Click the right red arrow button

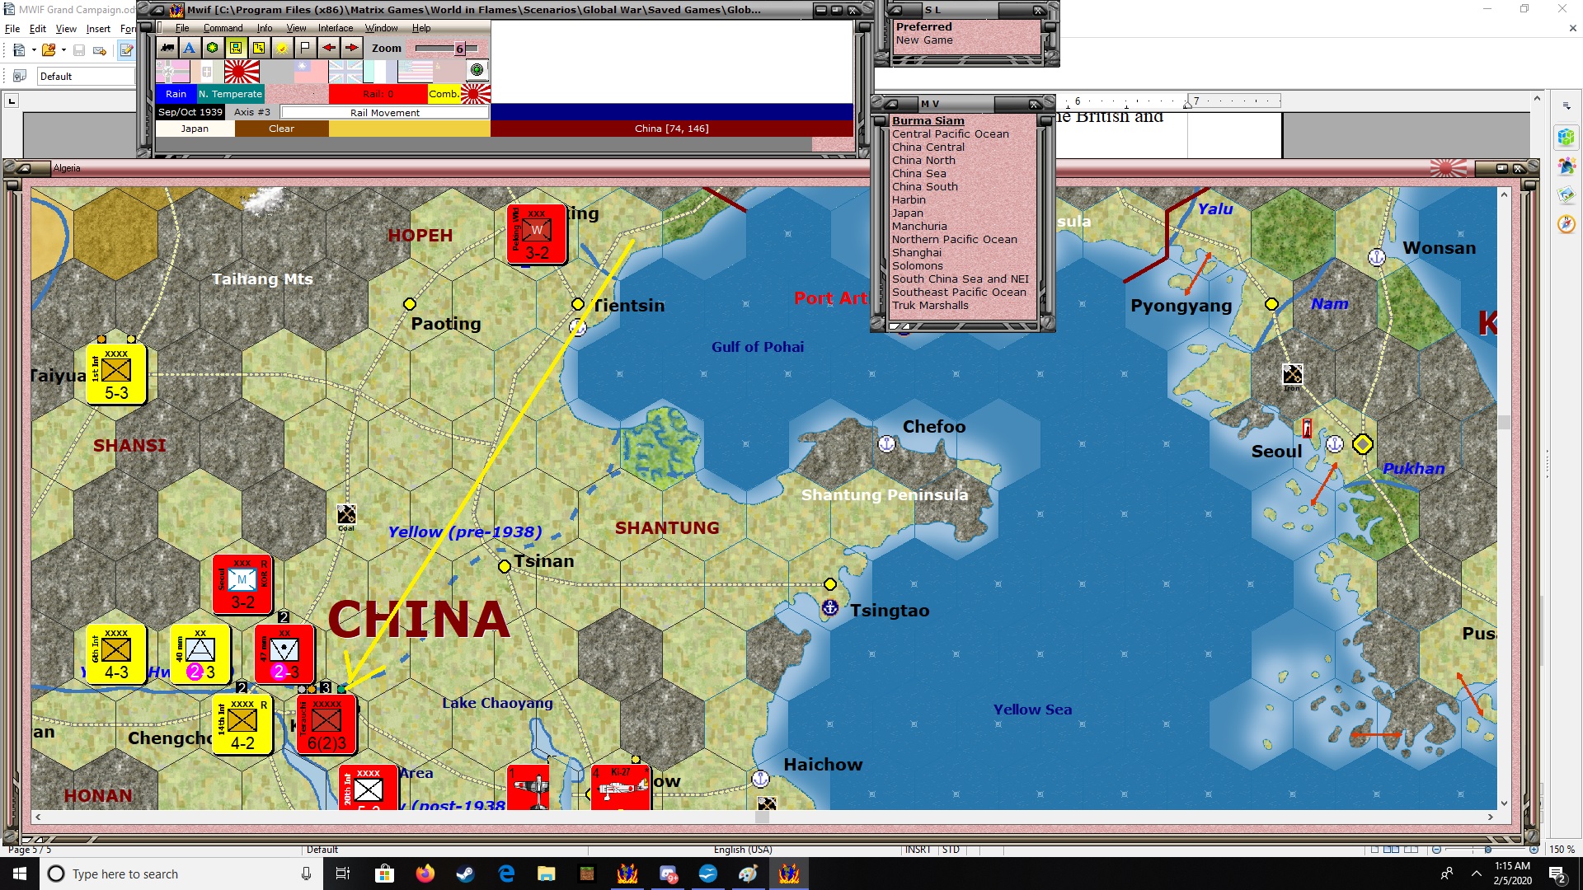coord(351,48)
